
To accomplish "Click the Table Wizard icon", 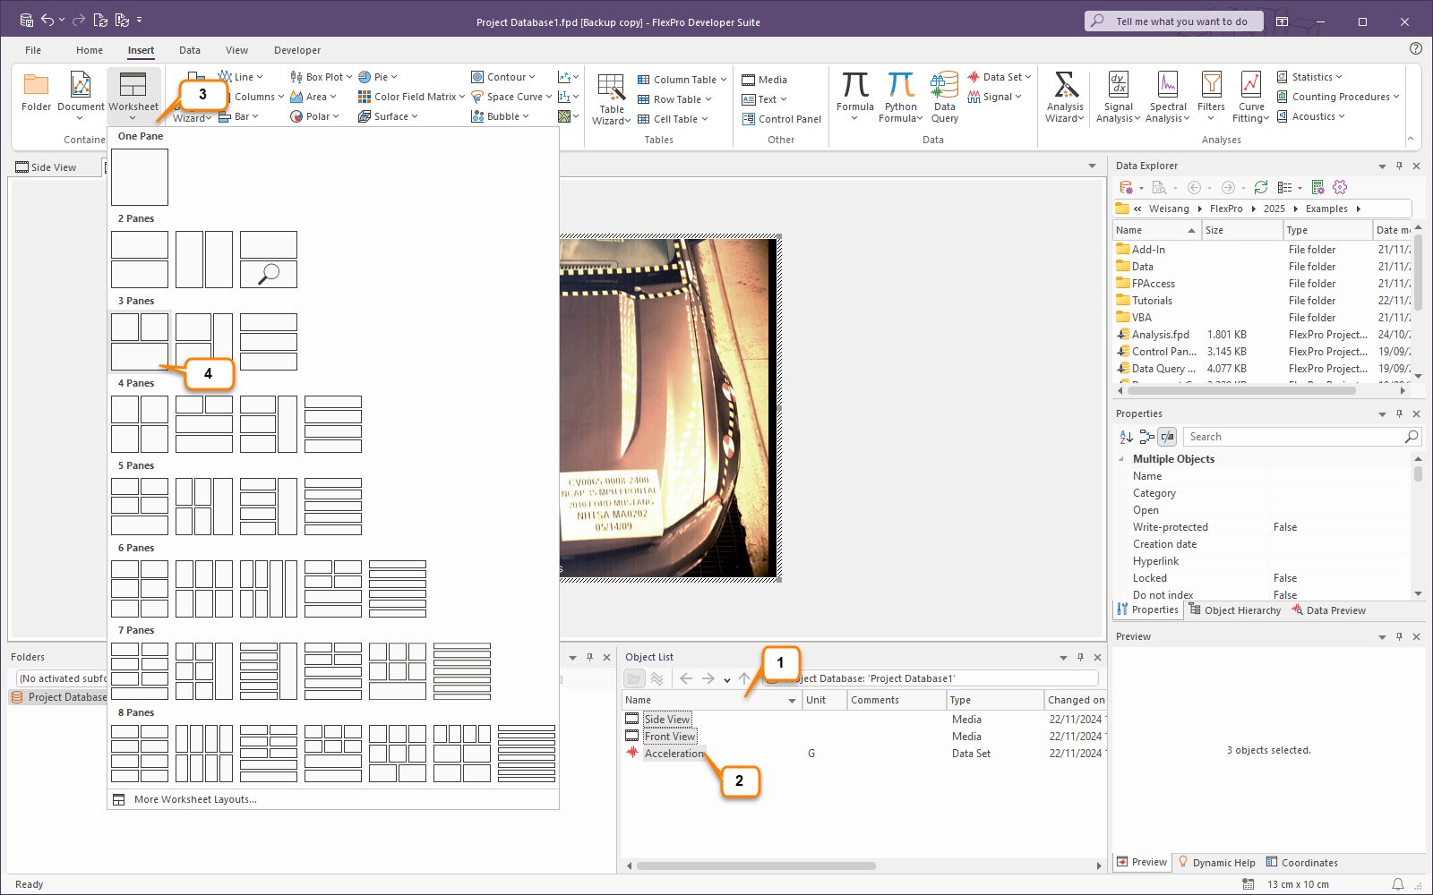I will (611, 88).
